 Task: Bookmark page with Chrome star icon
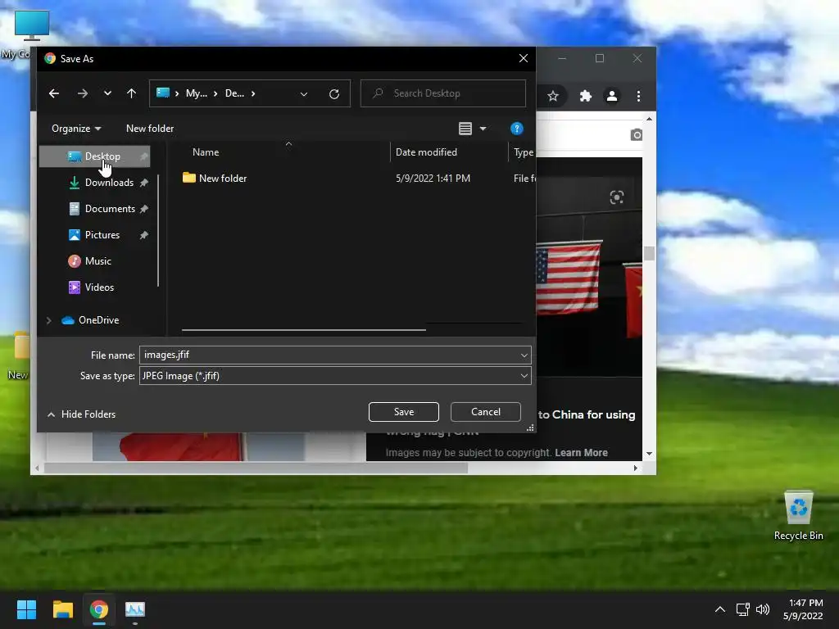tap(553, 96)
